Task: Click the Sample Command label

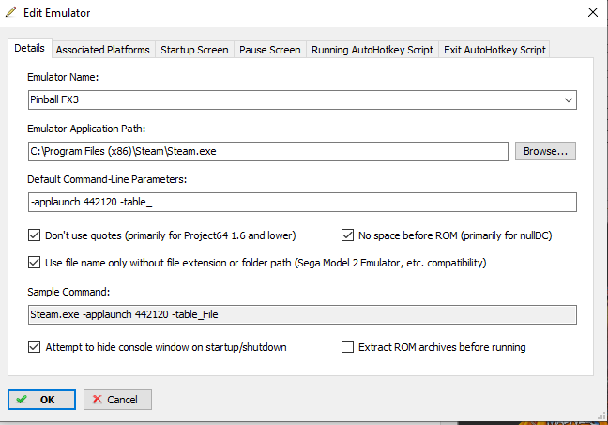Action: (x=68, y=292)
